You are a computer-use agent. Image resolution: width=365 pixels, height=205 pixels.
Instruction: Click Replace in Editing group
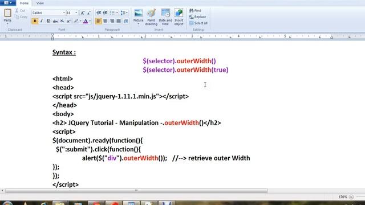198,17
